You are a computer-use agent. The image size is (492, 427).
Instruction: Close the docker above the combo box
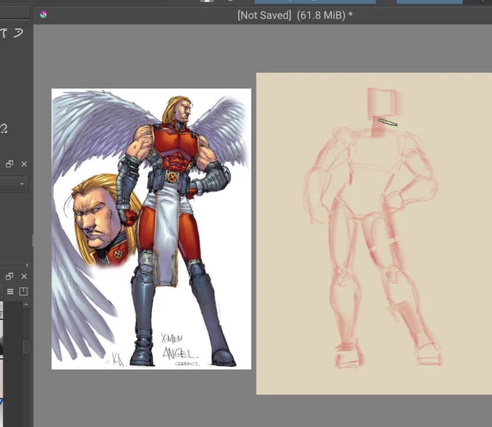pyautogui.click(x=24, y=164)
